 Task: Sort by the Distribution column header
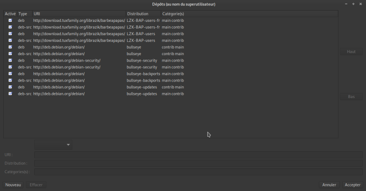click(143, 14)
